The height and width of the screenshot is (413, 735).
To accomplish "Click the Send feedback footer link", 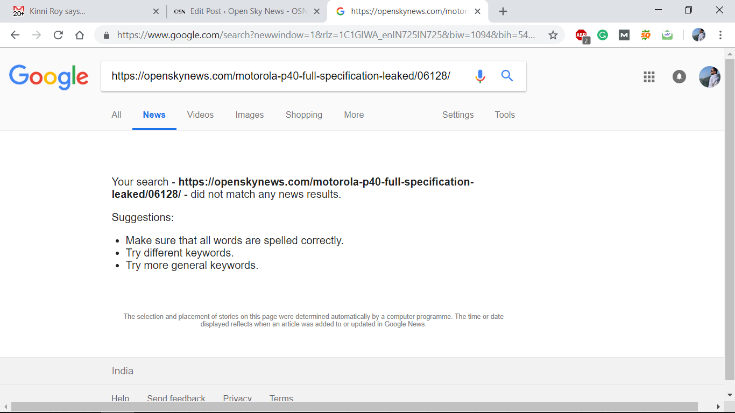I will coord(176,398).
